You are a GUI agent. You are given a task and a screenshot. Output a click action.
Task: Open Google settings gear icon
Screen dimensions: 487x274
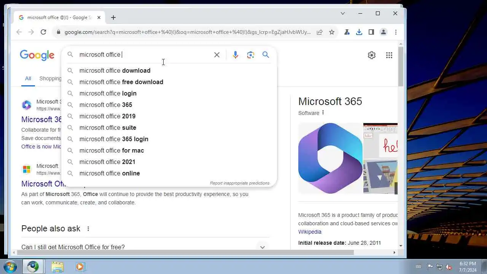tap(372, 55)
